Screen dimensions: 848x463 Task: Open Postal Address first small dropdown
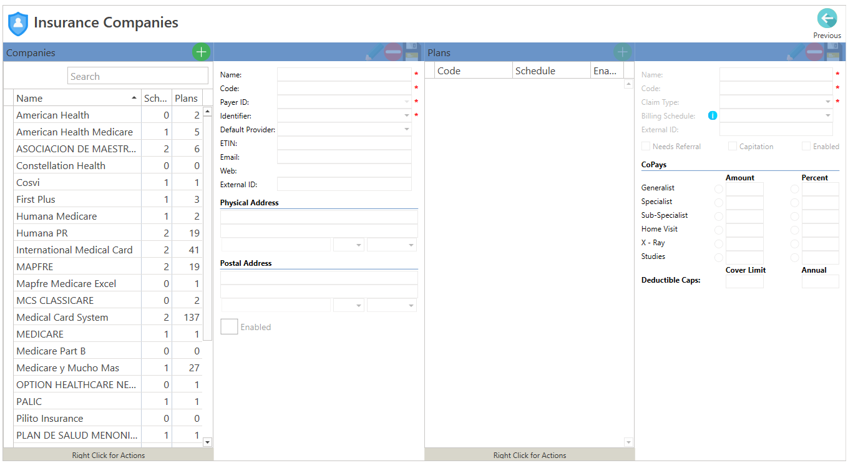coord(349,305)
